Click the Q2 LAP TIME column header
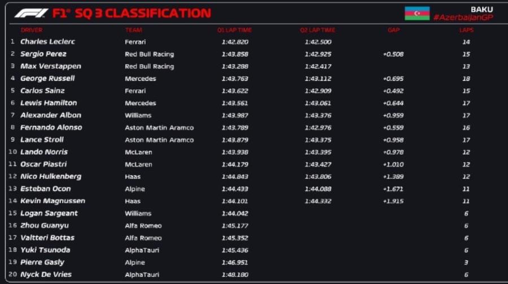The width and height of the screenshot is (508, 284). [x=318, y=30]
